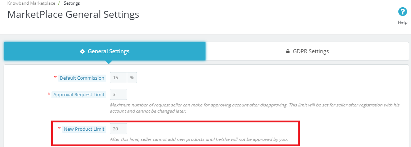Open the GDPR Settings tab

point(307,51)
